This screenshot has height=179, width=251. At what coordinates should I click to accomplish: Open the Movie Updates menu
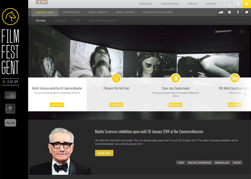[125, 12]
